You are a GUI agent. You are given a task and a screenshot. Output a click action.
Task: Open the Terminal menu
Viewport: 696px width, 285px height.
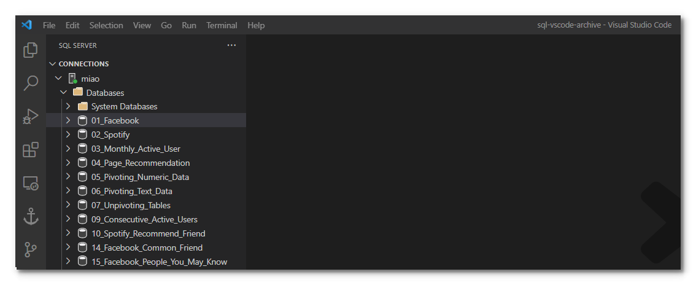222,25
